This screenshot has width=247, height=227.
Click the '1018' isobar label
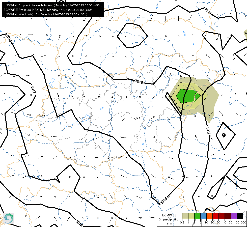[x=79, y=223]
